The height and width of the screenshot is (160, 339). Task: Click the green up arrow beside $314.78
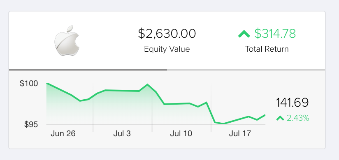point(244,34)
